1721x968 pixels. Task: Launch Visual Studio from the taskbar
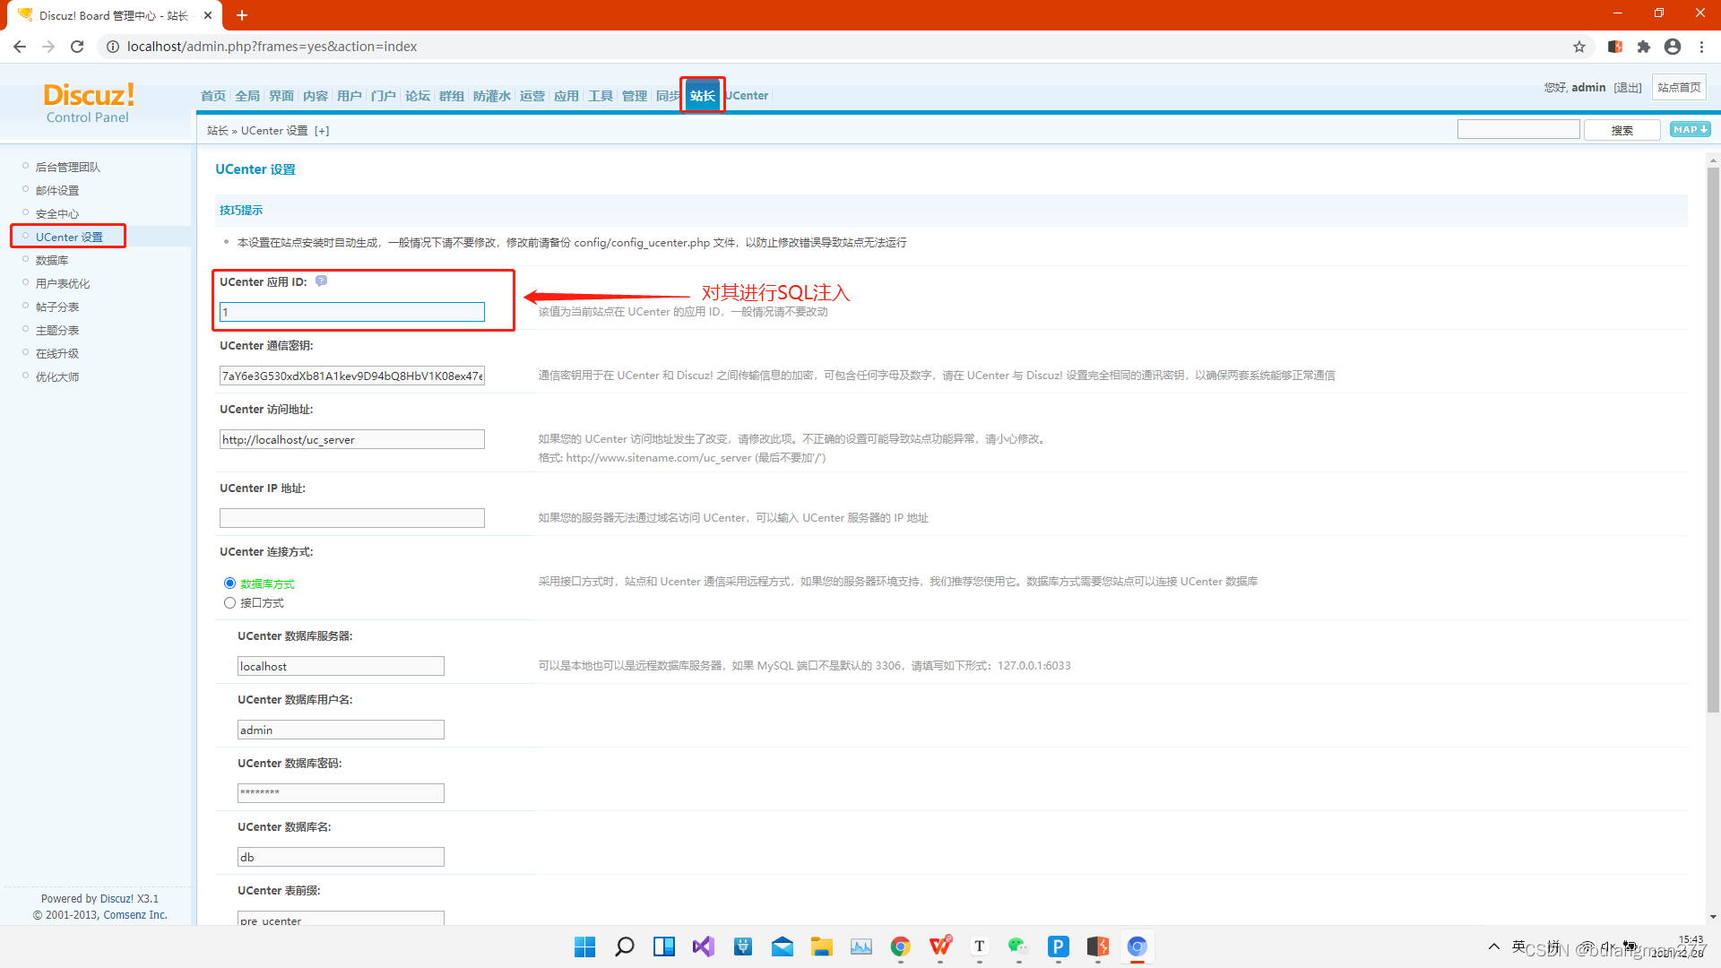pyautogui.click(x=704, y=946)
